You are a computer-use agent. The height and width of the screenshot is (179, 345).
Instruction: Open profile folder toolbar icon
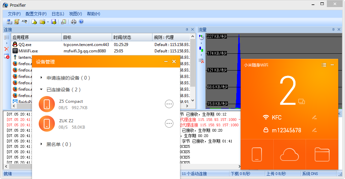[x=42, y=21]
